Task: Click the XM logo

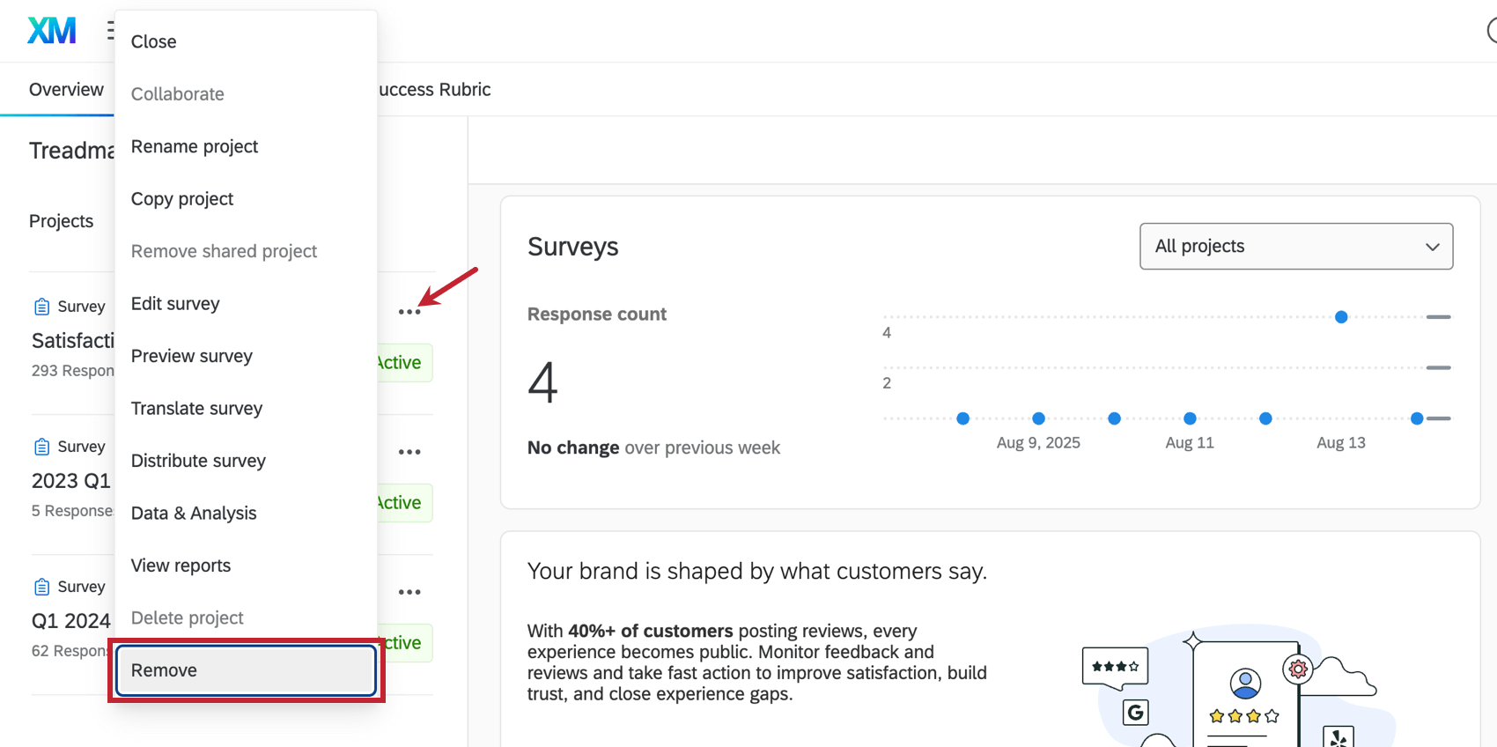Action: [x=52, y=31]
